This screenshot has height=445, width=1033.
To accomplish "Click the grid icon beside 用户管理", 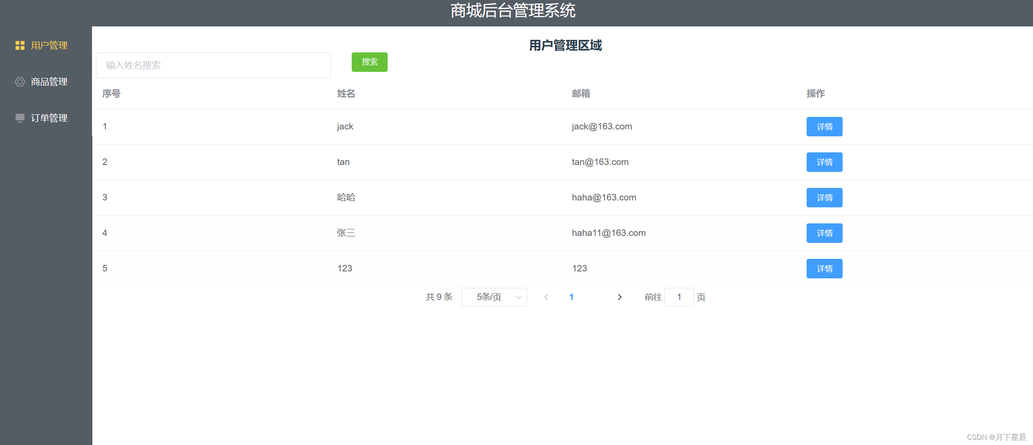I will (20, 45).
